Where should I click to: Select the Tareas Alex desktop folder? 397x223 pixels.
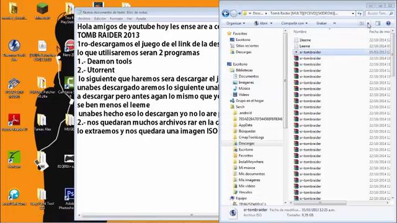(x=42, y=123)
